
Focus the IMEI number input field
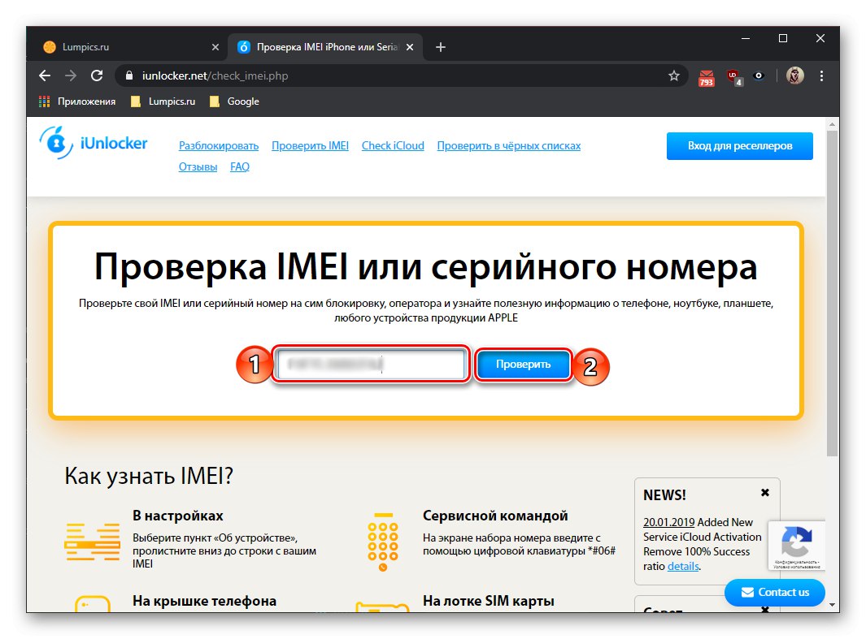[x=371, y=364]
